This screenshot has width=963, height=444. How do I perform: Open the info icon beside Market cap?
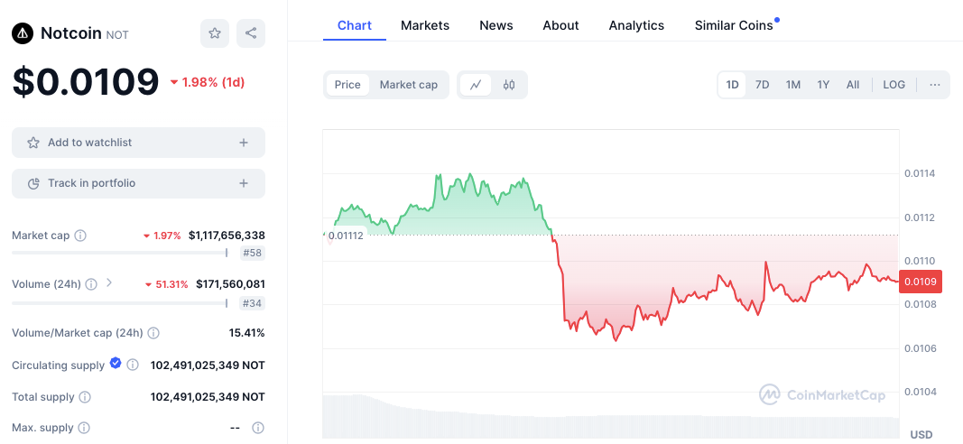point(80,236)
